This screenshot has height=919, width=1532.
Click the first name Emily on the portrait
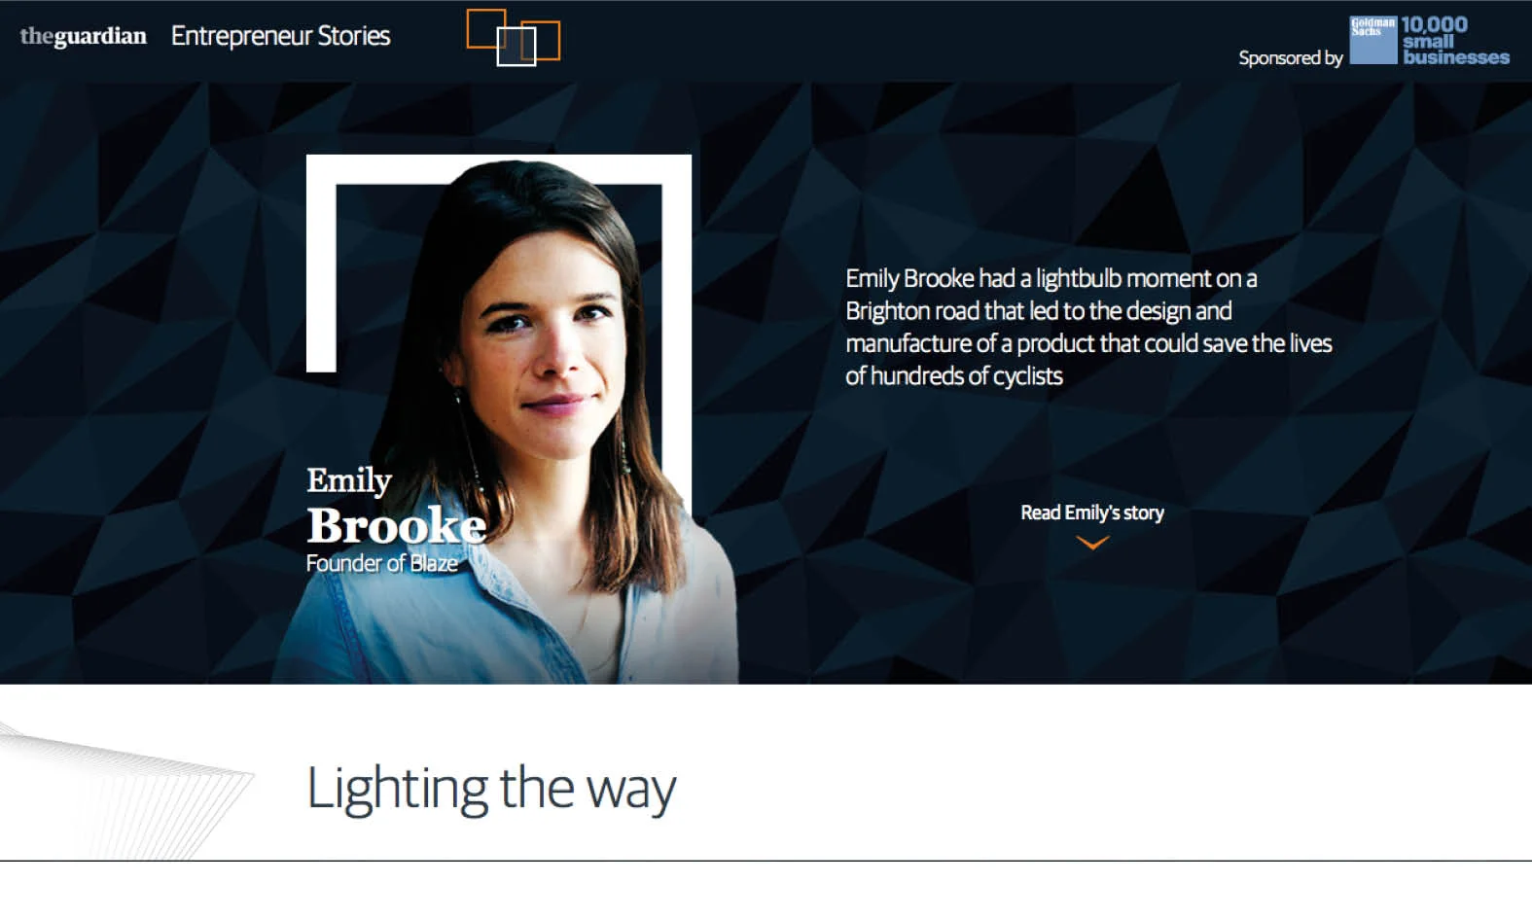(x=349, y=480)
